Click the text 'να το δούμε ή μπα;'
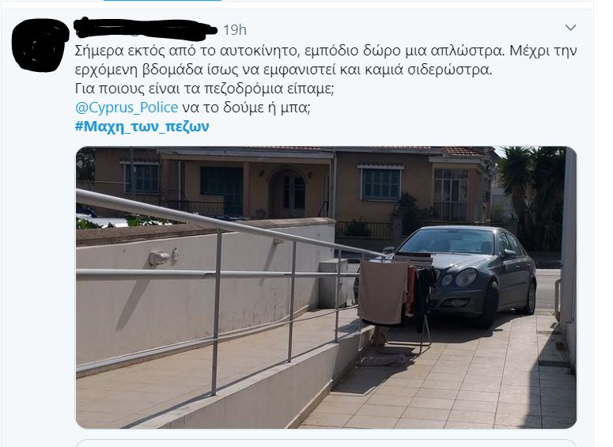Viewport: 613px width, 447px height. click(246, 108)
